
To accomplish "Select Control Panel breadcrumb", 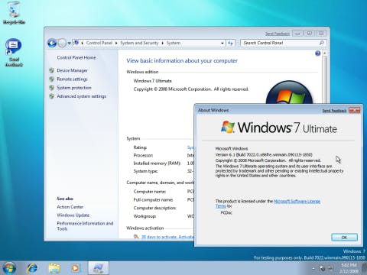I will (x=99, y=43).
